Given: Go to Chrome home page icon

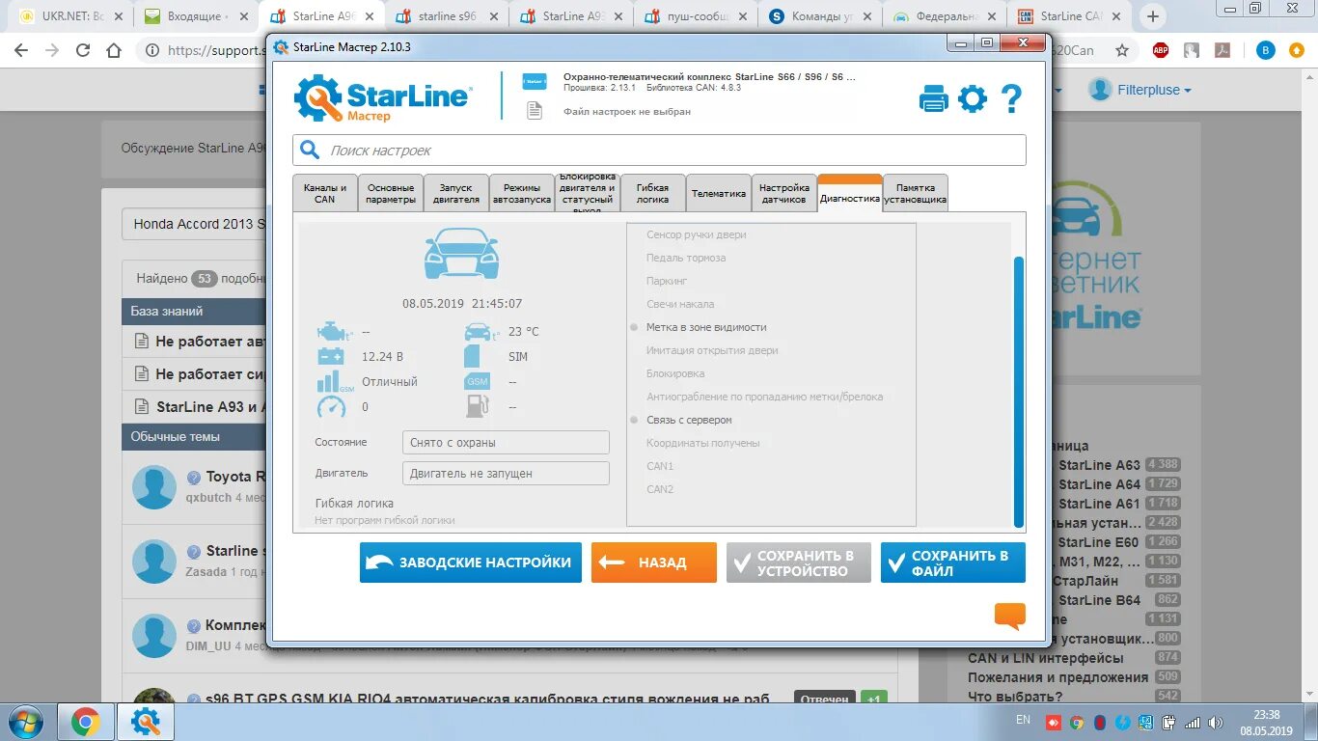Looking at the screenshot, I should (x=114, y=50).
